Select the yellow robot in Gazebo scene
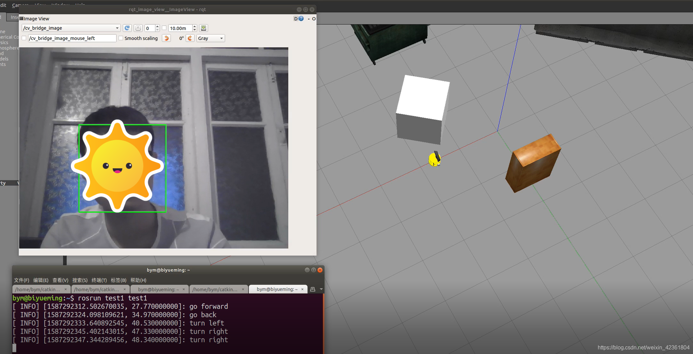Viewport: 693px width, 354px height. (x=435, y=159)
